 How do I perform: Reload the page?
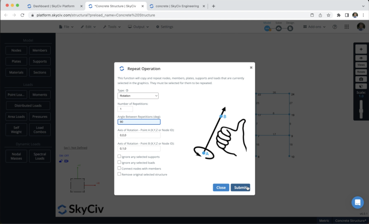(x=22, y=15)
